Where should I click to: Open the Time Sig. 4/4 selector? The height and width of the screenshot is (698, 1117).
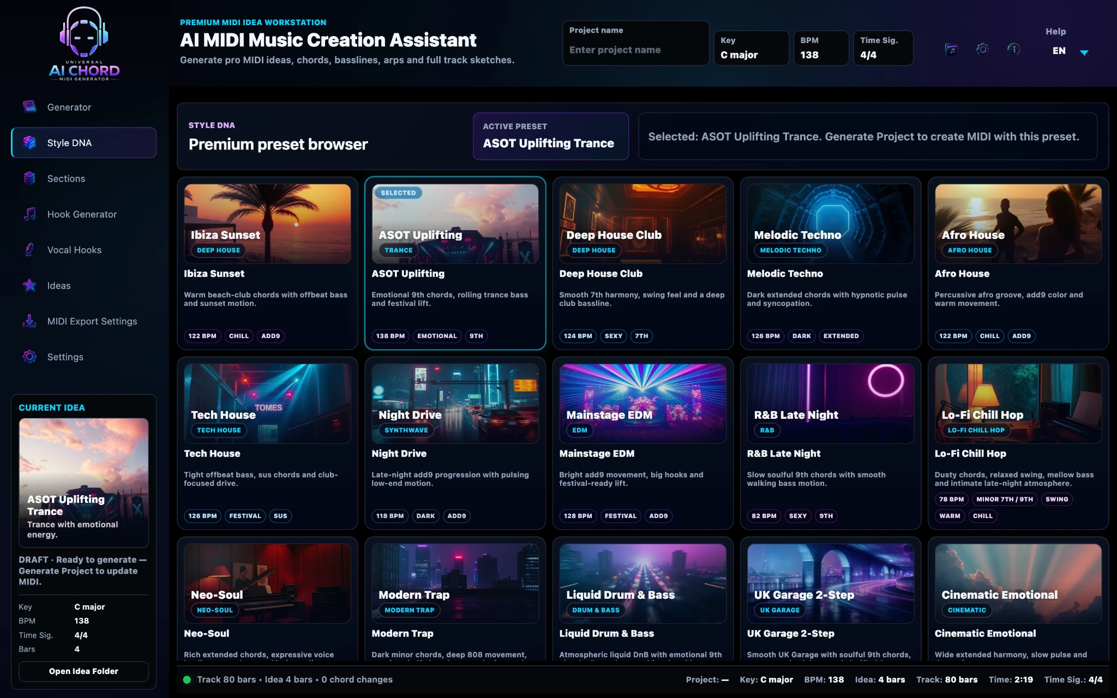point(883,48)
